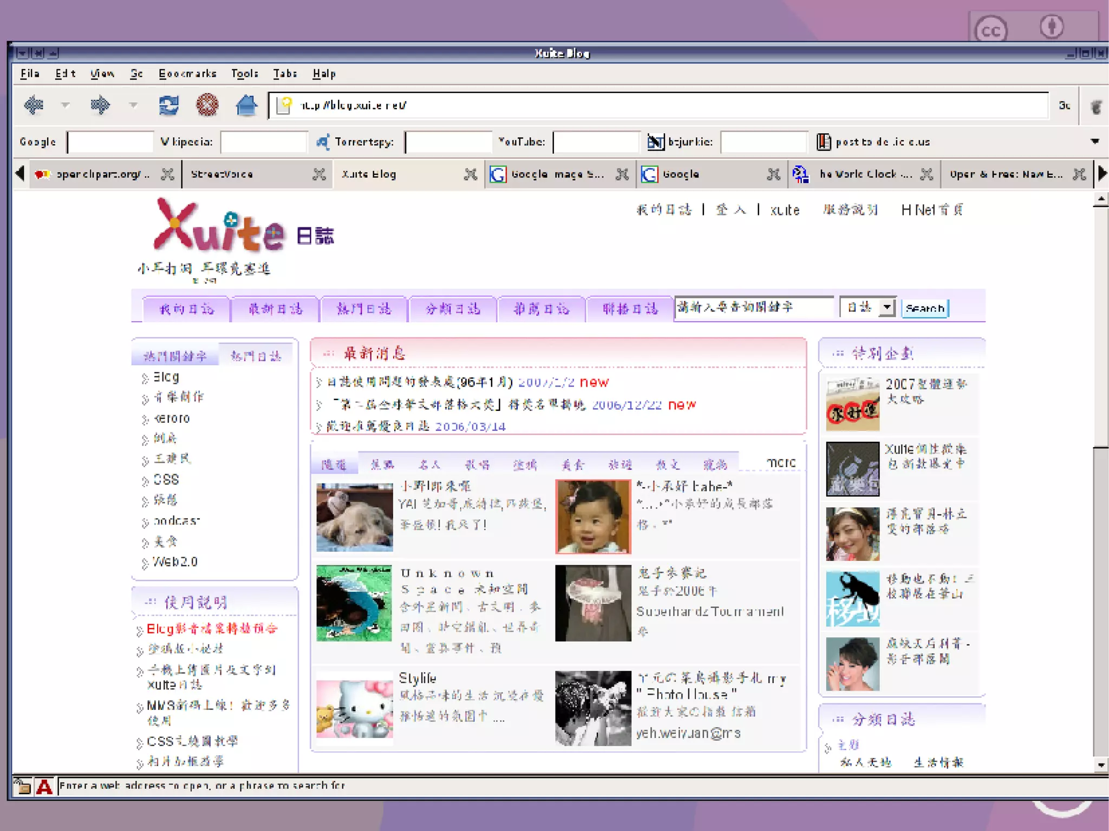The width and height of the screenshot is (1109, 831).
Task: Click the Back navigation arrow icon
Action: pos(34,104)
